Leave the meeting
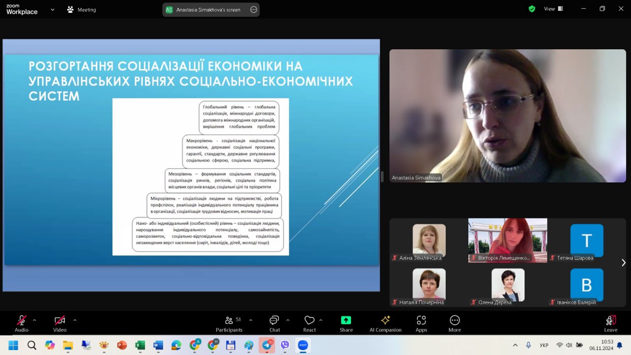This screenshot has width=631, height=355. (x=611, y=323)
